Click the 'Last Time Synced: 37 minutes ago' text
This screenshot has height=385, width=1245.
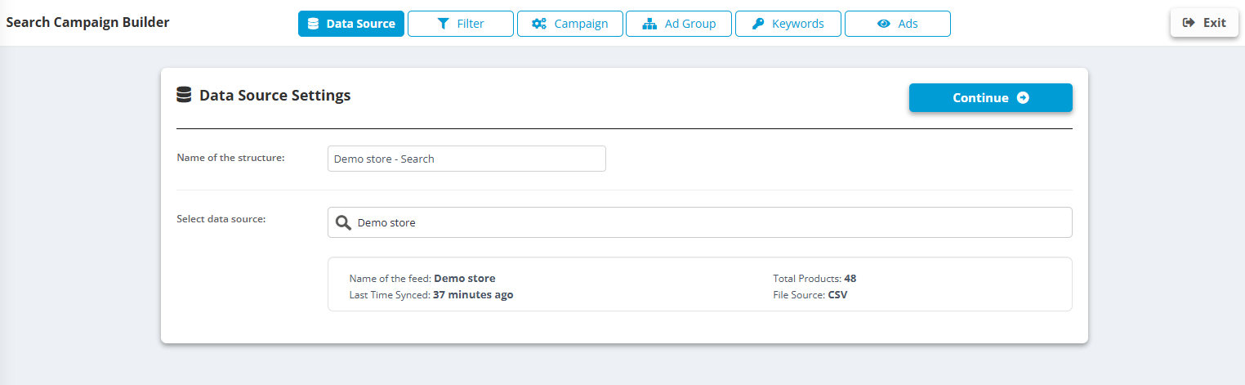pyautogui.click(x=431, y=294)
